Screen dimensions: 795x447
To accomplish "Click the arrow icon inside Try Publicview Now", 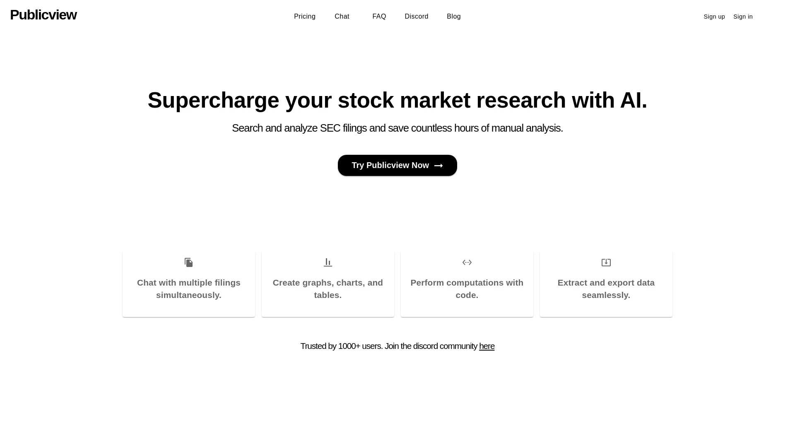I will (439, 165).
